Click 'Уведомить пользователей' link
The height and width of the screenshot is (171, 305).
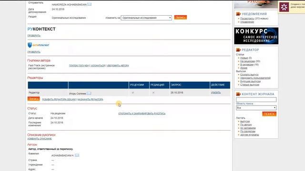coord(255,78)
